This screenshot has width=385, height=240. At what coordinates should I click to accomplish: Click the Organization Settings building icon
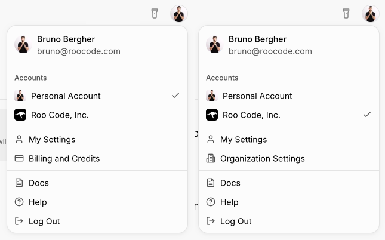[211, 159]
